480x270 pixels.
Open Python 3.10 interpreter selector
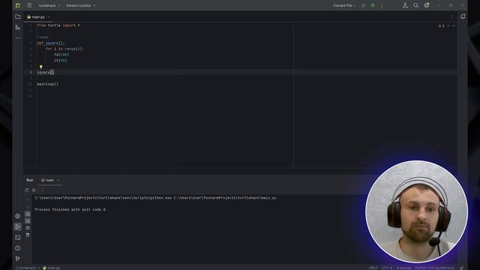[x=435, y=268]
